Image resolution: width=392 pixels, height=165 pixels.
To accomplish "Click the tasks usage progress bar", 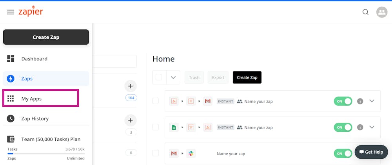I will pyautogui.click(x=46, y=154).
